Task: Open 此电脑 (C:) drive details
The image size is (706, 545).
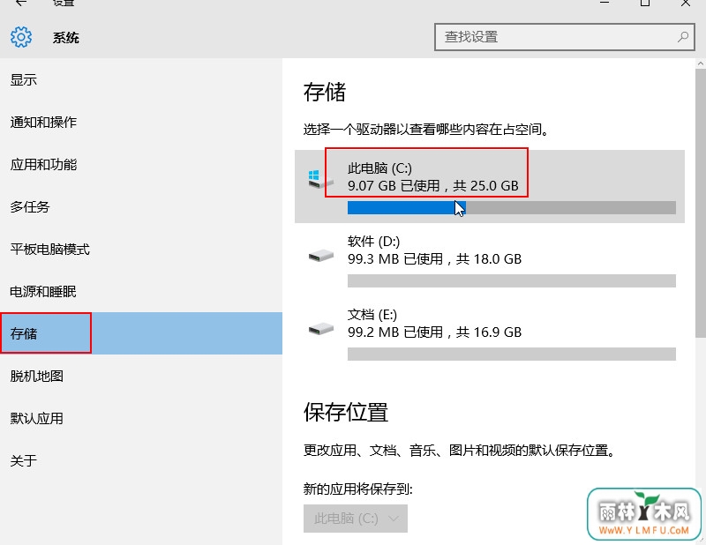Action: click(490, 186)
